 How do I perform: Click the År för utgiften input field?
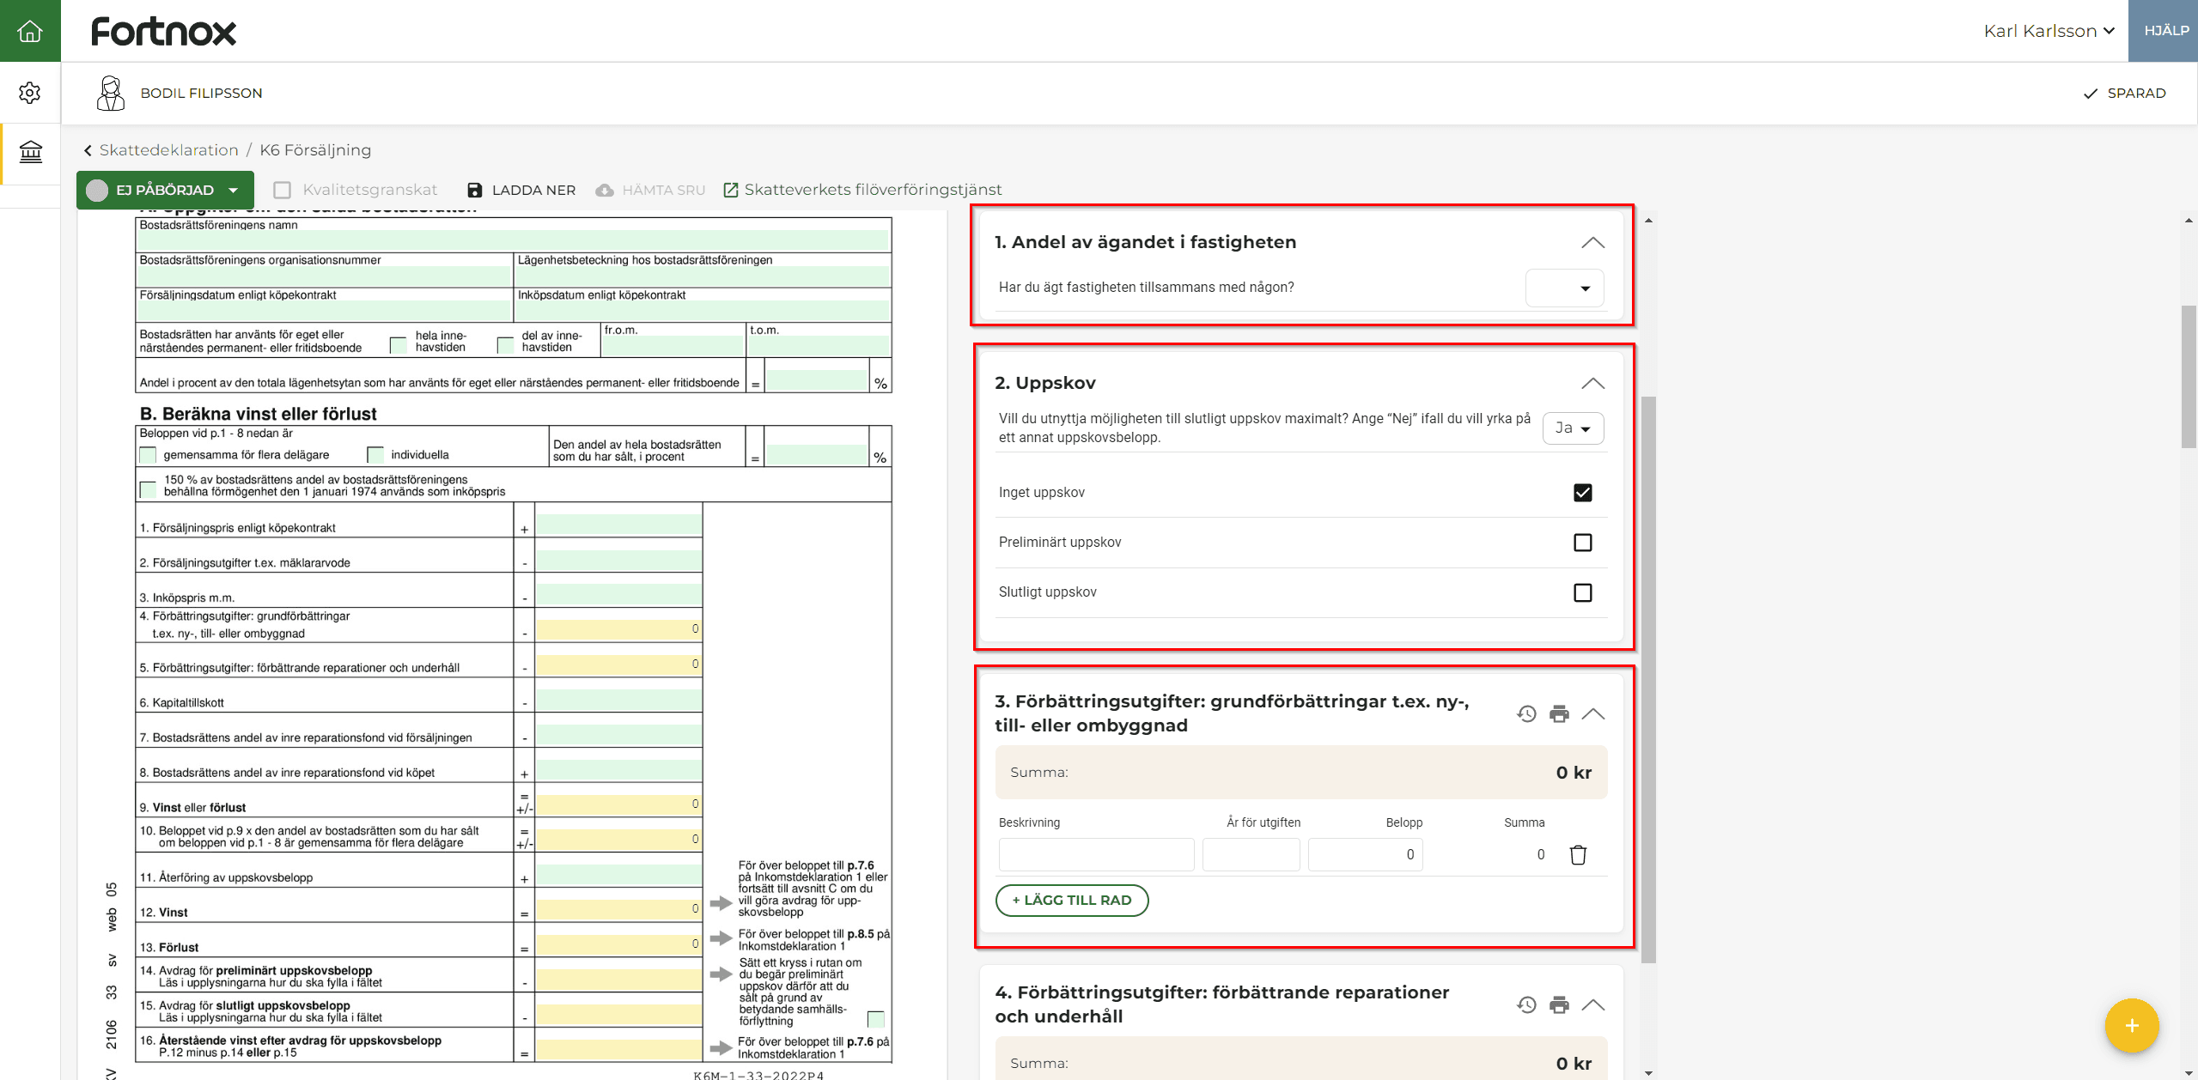tap(1251, 854)
